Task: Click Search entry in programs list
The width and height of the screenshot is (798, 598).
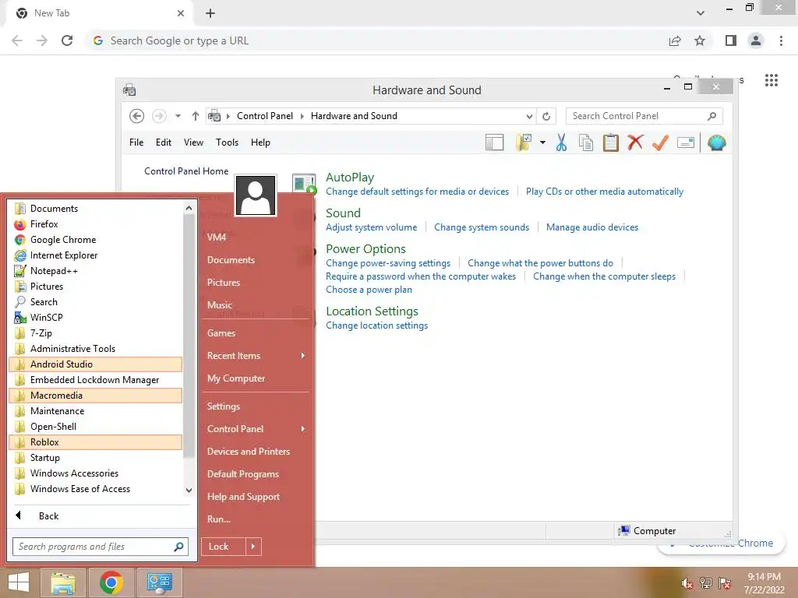Action: click(95, 301)
